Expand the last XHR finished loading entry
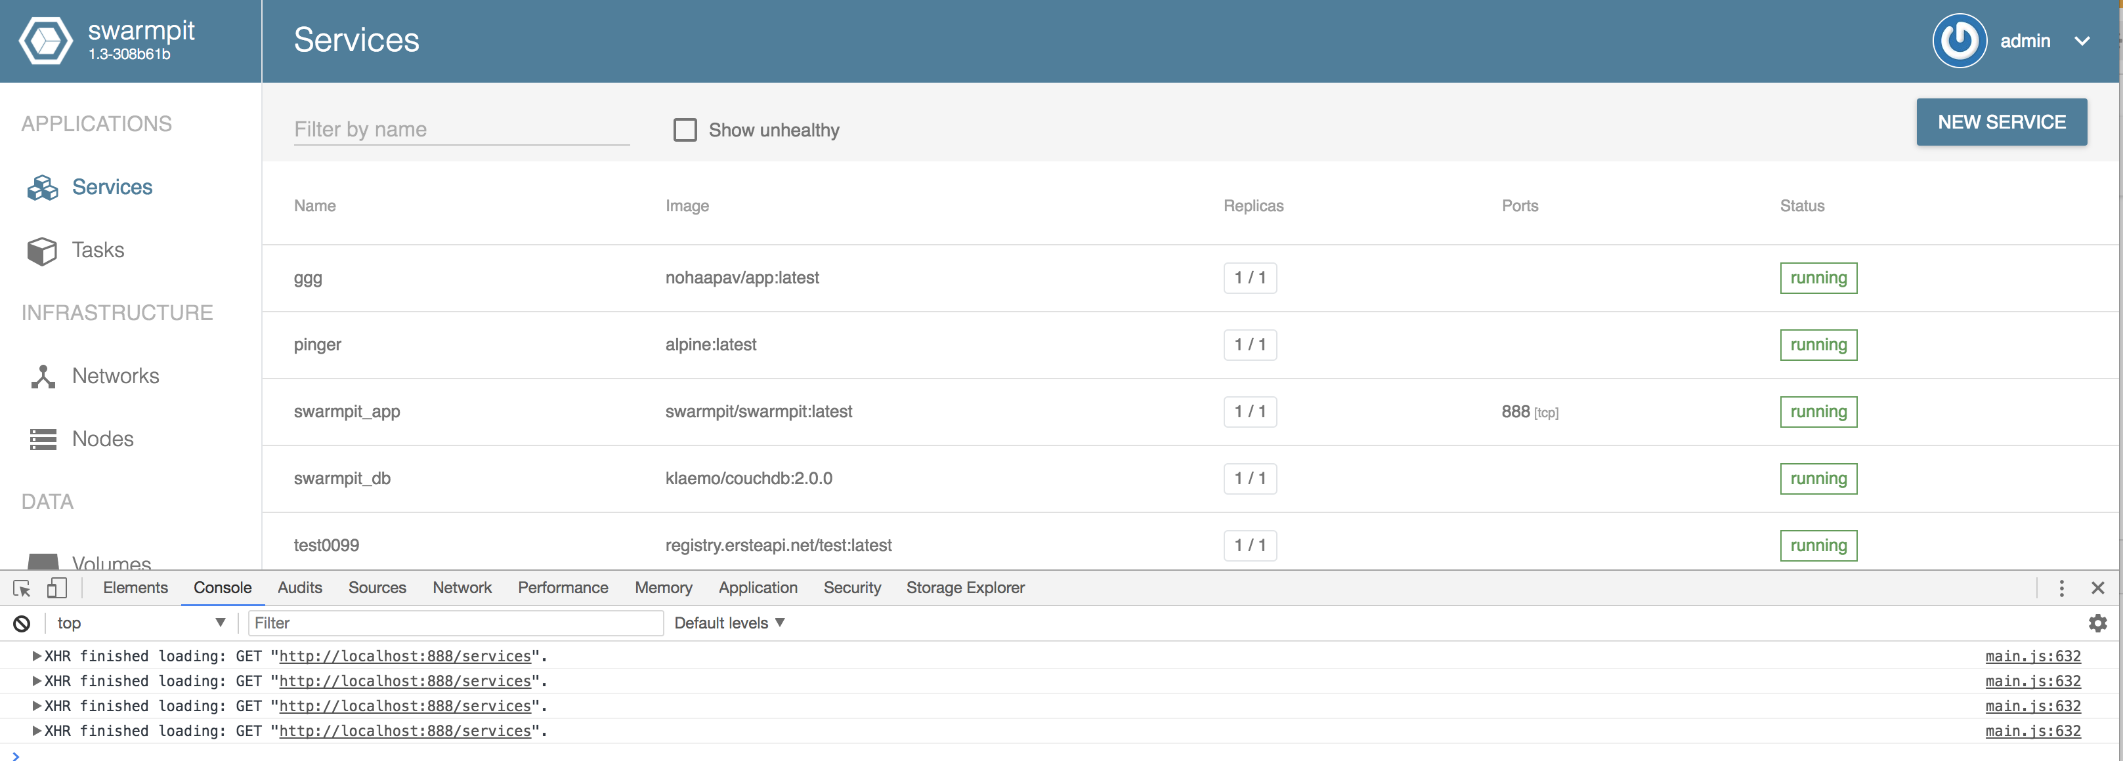Screen dimensions: 2123x761 pos(36,731)
